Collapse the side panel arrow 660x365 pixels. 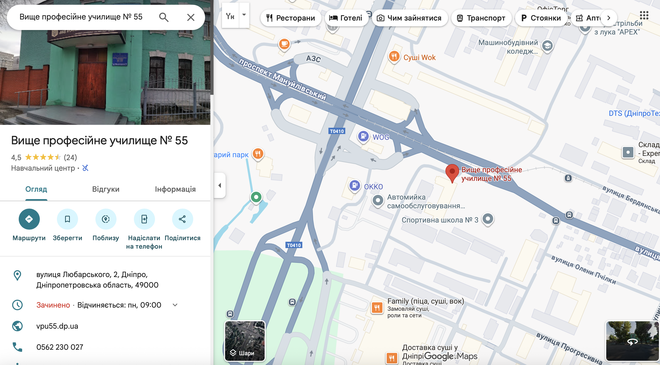220,185
